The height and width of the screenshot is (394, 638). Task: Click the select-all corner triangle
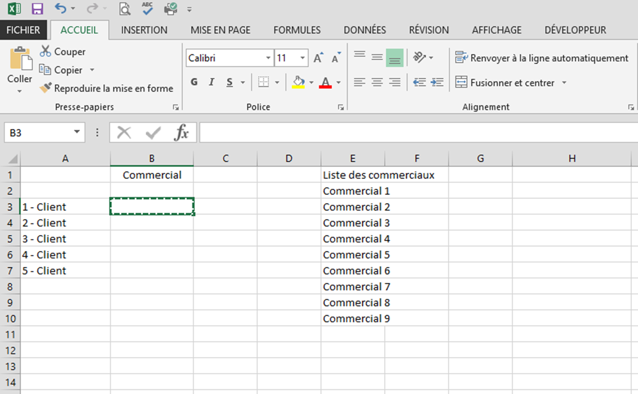[12, 159]
